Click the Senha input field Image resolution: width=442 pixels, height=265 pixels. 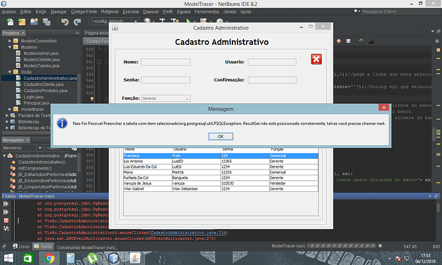165,80
